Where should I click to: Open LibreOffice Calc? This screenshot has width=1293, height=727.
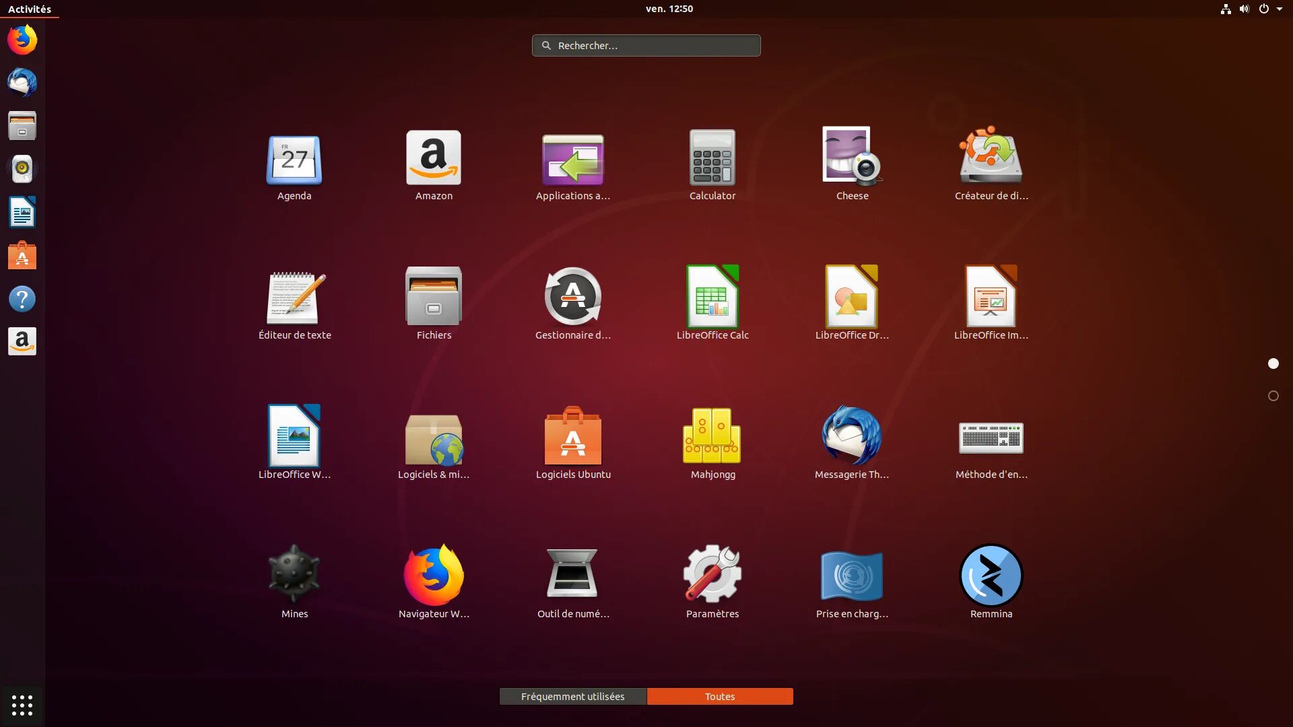(712, 296)
